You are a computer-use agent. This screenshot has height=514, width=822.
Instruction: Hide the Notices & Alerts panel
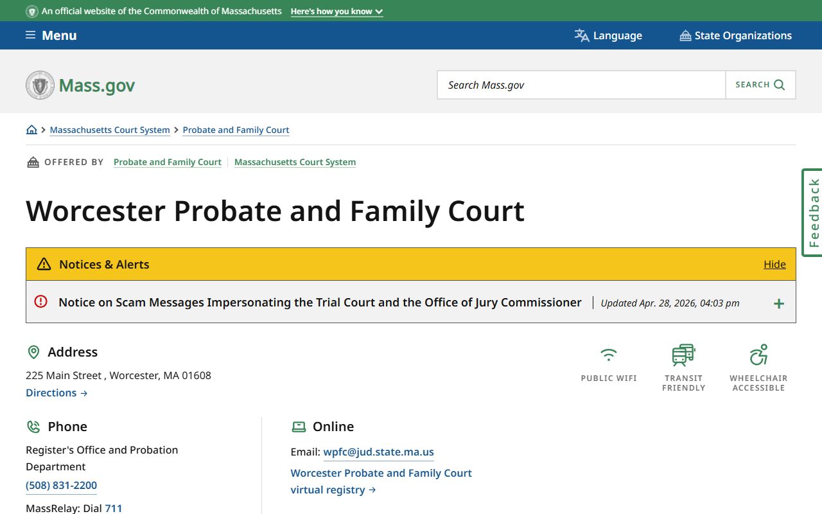(x=774, y=264)
